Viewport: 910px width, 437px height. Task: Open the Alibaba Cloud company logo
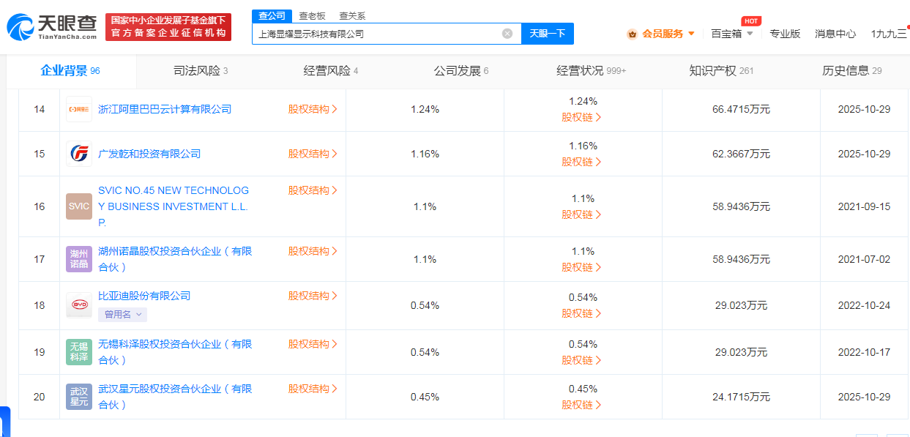pos(79,109)
